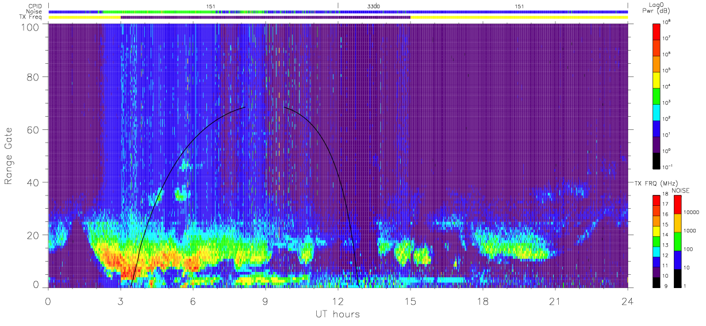Click the red segment of the Lag0 Pwr colorbar

point(657,32)
